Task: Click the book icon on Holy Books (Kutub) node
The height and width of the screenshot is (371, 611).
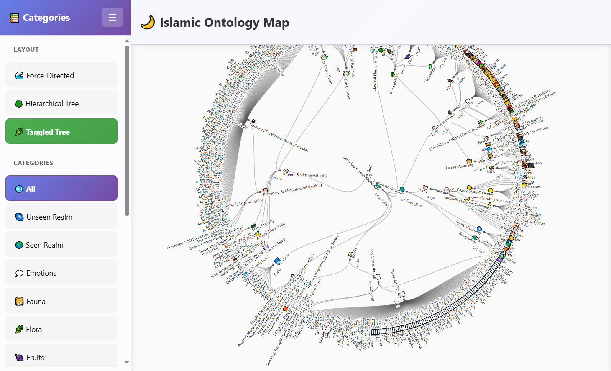Action: coord(378,276)
